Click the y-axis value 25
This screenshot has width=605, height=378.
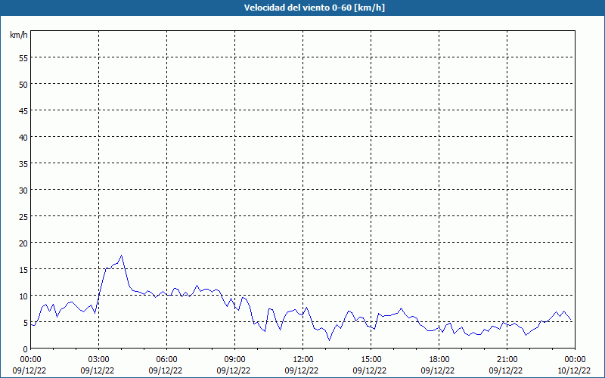pyautogui.click(x=23, y=216)
